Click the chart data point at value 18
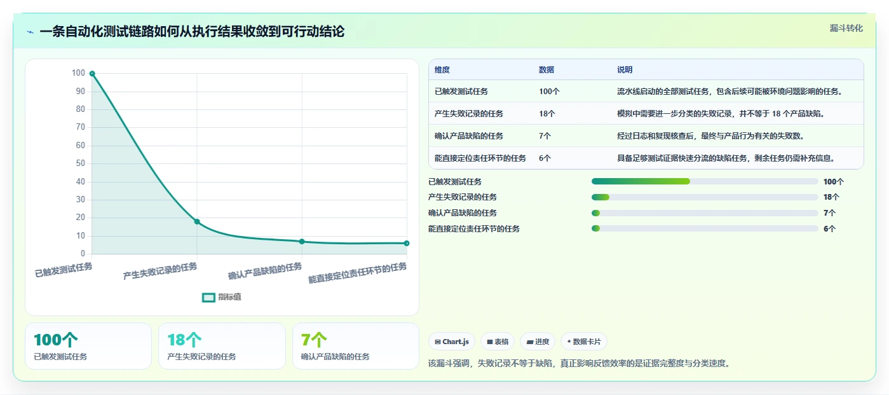The image size is (889, 395). (x=197, y=221)
